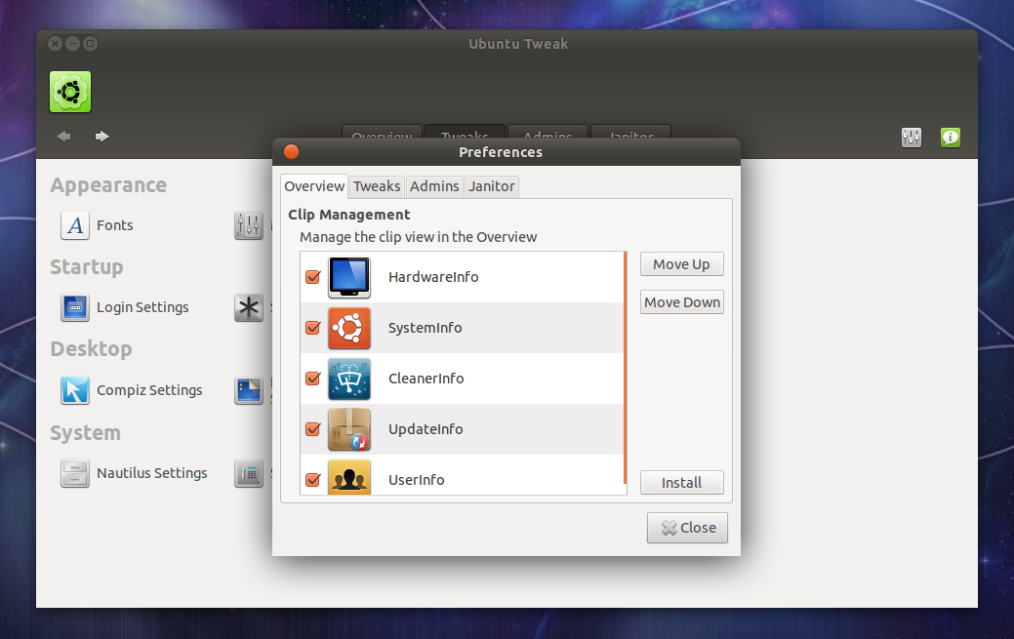Click the Nautilus Settings icon
1014x639 pixels.
tap(74, 473)
